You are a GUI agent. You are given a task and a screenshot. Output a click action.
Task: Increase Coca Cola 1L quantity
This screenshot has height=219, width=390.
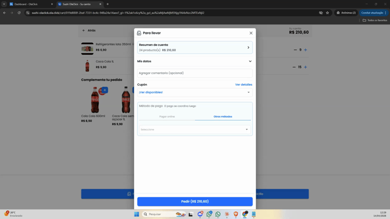pos(306,67)
